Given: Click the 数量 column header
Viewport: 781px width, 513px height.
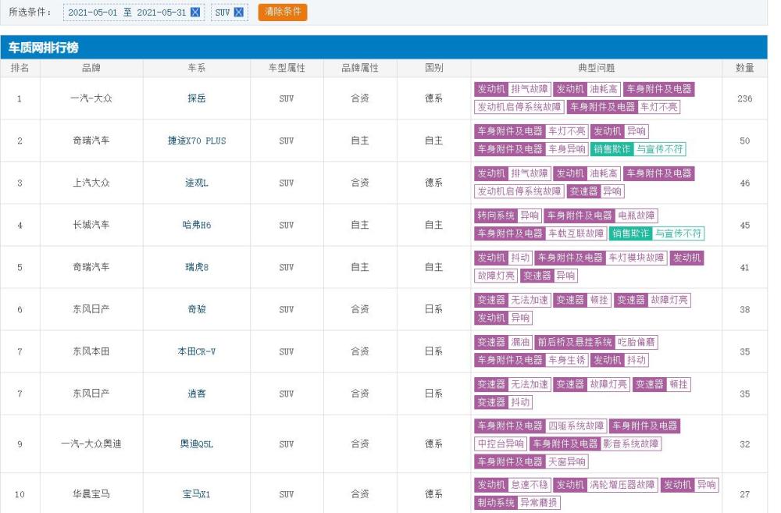Looking at the screenshot, I should (x=744, y=68).
